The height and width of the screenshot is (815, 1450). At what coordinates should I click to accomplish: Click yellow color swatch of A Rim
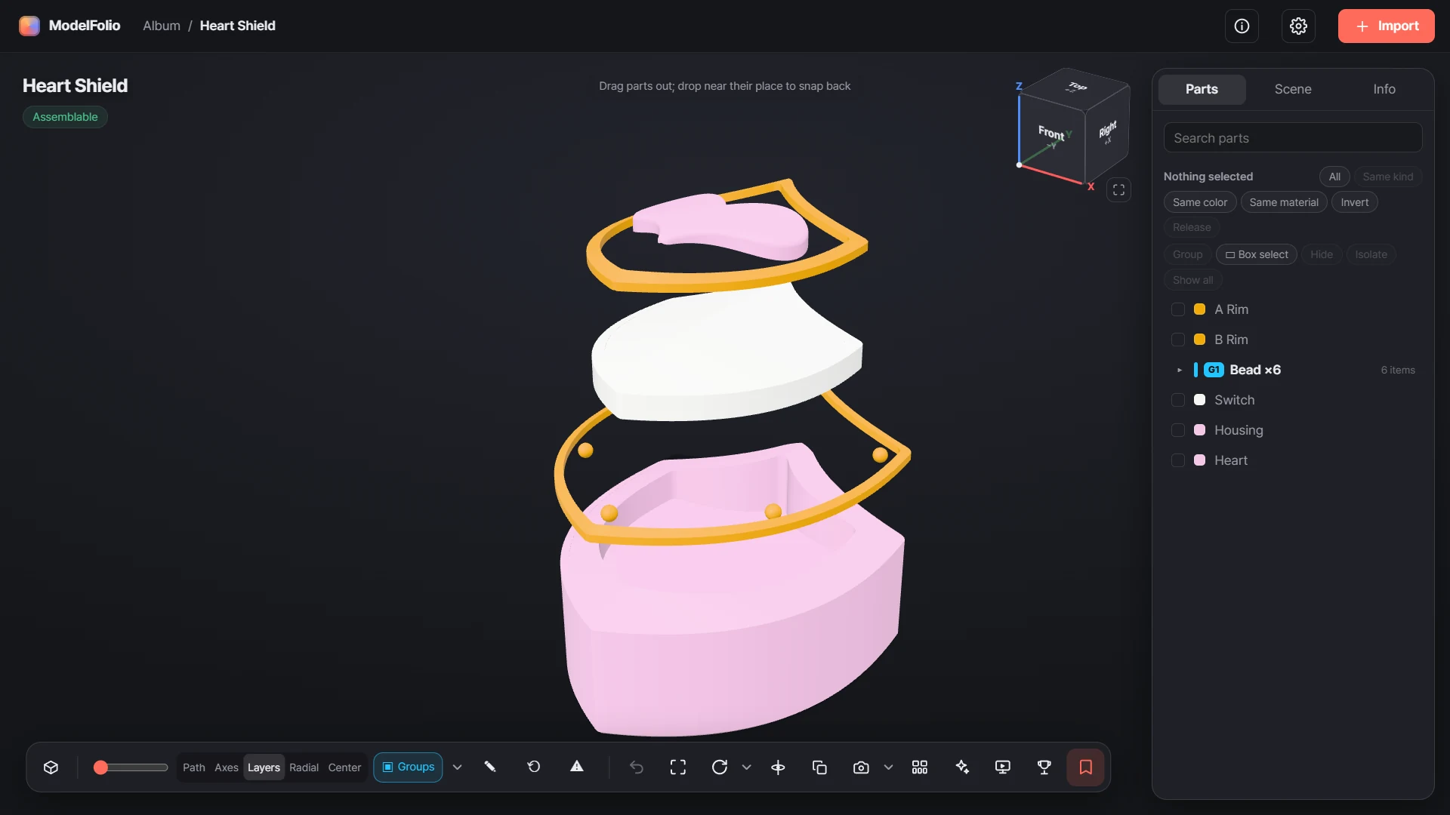tap(1199, 309)
